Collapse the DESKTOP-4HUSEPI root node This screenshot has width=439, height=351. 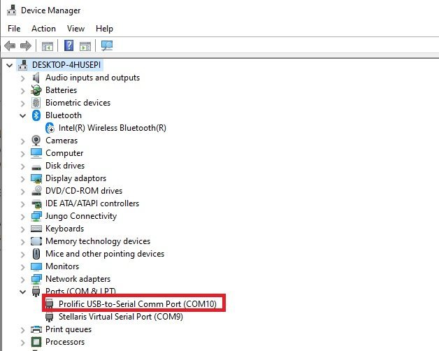[x=10, y=66]
